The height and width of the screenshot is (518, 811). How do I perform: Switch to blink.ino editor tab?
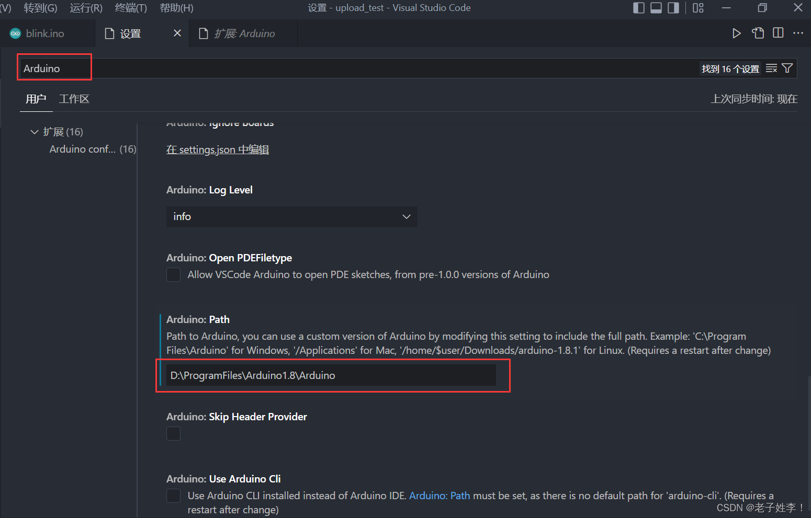pos(47,33)
